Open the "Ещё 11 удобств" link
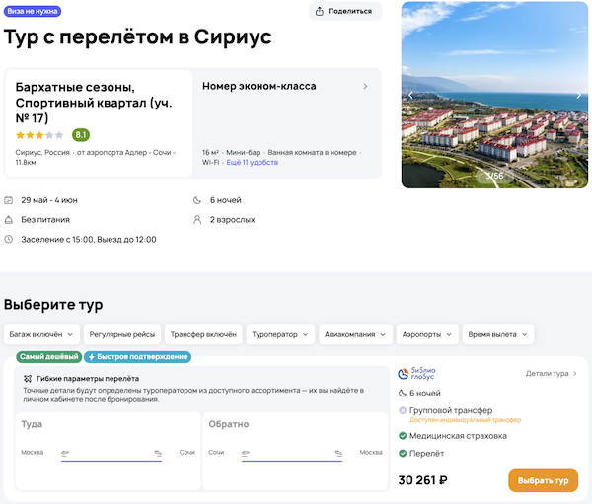 point(252,162)
